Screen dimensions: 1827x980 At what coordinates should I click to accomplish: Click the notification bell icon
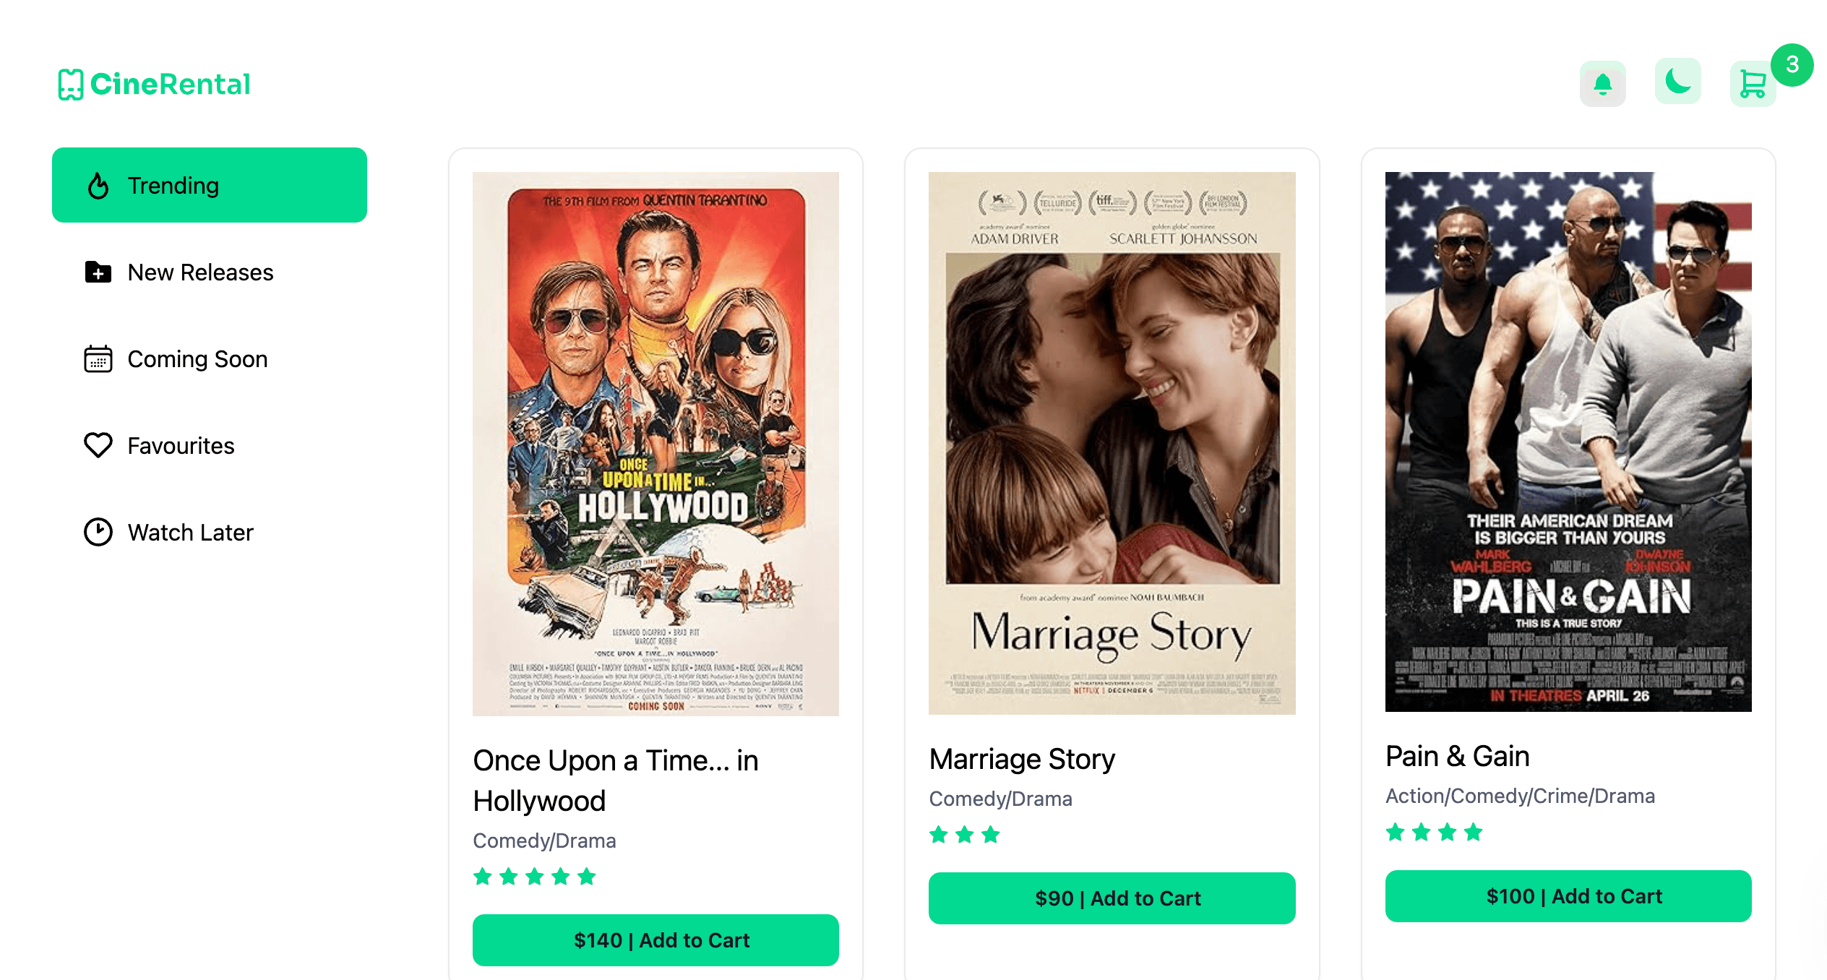(x=1602, y=84)
